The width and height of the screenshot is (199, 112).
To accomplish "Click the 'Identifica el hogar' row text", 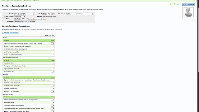I will point(9,103).
